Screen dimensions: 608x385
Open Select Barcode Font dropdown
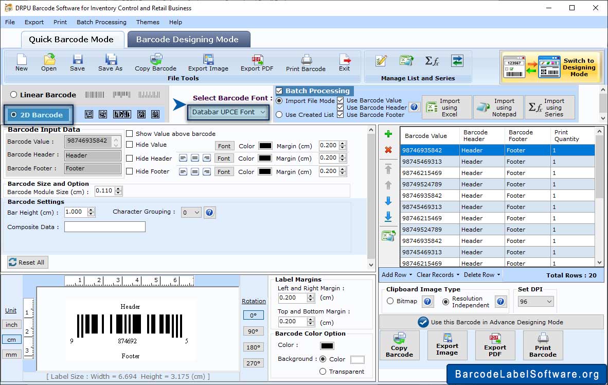click(227, 112)
